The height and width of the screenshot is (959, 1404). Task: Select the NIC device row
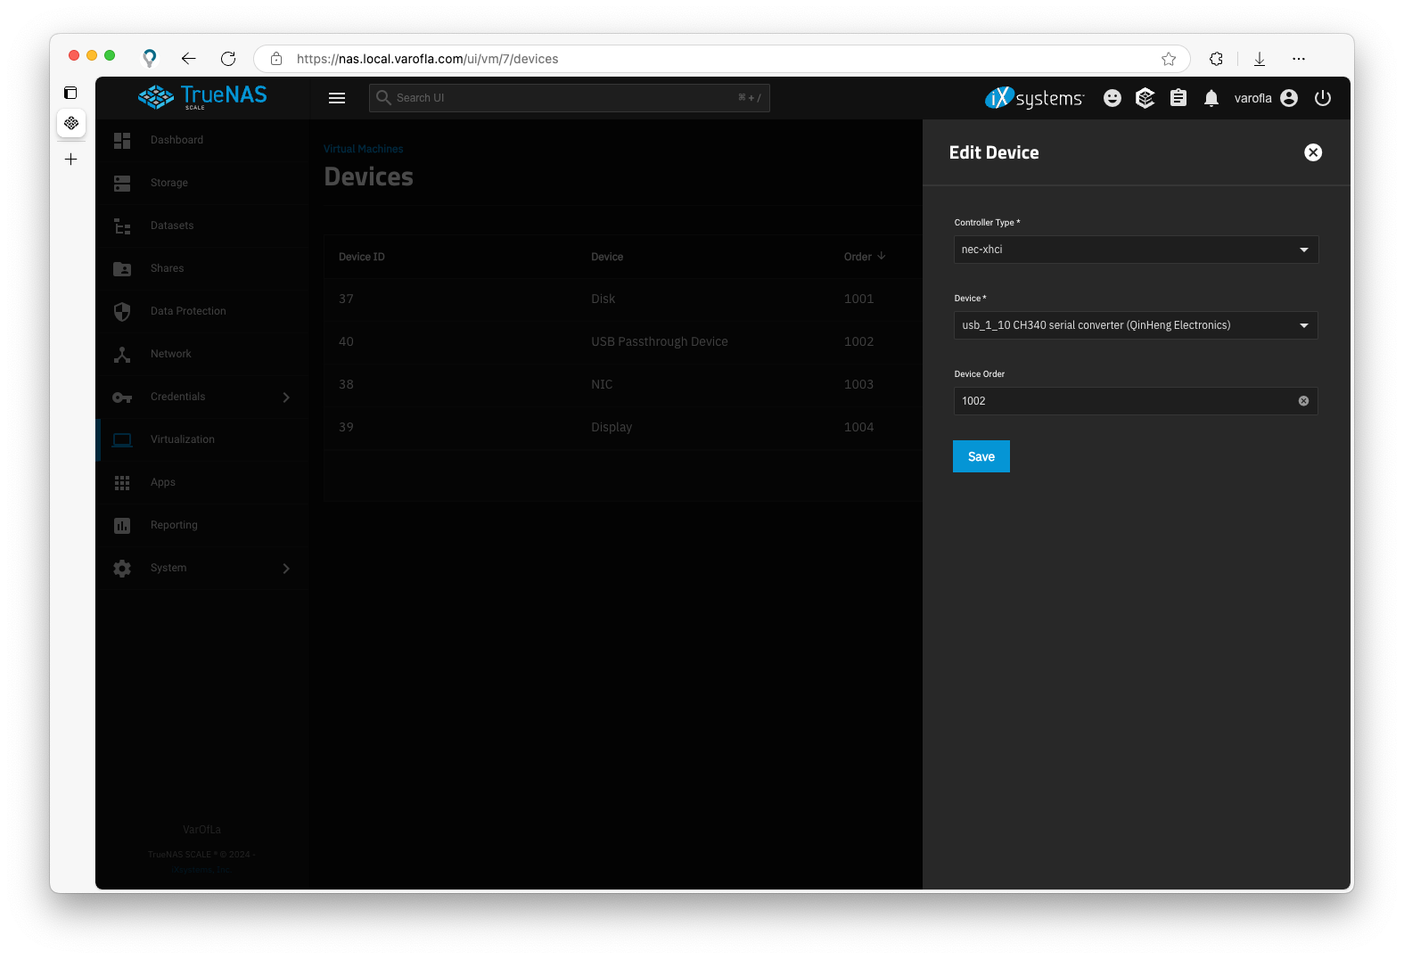click(623, 384)
